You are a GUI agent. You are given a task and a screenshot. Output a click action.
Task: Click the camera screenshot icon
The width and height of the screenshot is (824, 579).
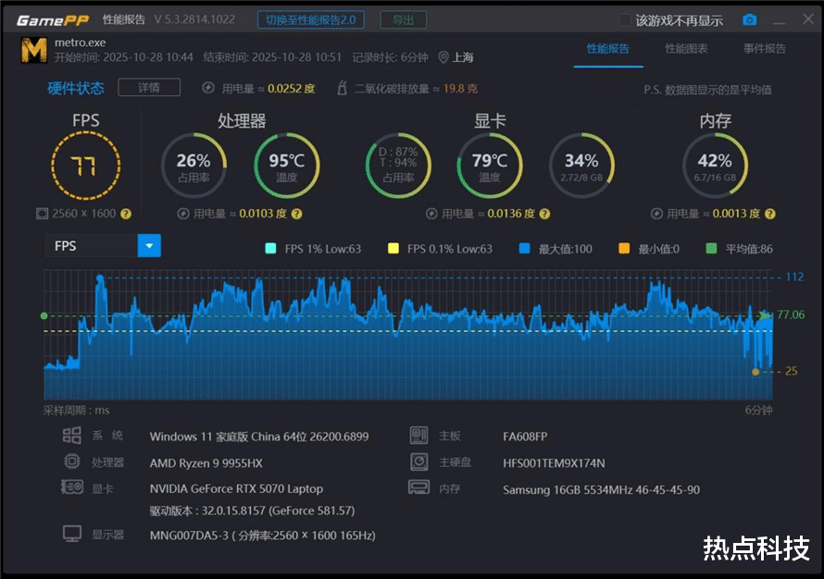pyautogui.click(x=749, y=20)
